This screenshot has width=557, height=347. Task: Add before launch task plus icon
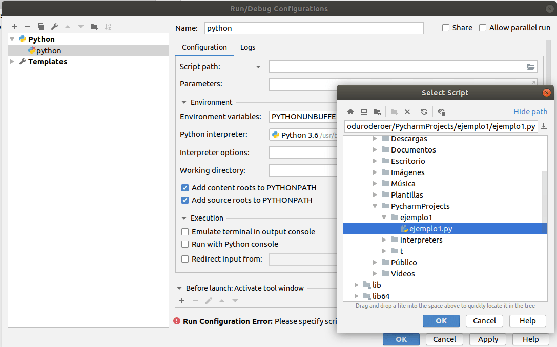(x=182, y=301)
